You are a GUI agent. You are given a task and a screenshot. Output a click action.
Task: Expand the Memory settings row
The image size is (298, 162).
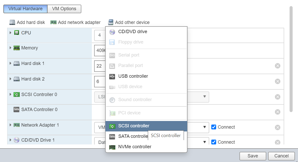tap(10, 48)
